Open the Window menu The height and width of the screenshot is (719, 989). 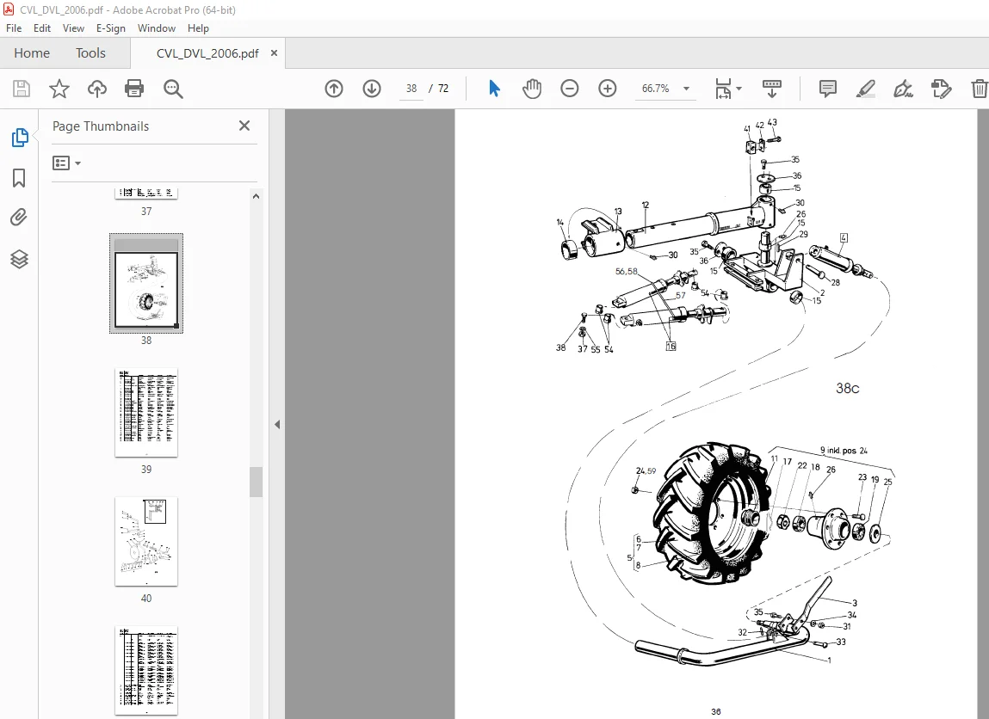click(157, 28)
